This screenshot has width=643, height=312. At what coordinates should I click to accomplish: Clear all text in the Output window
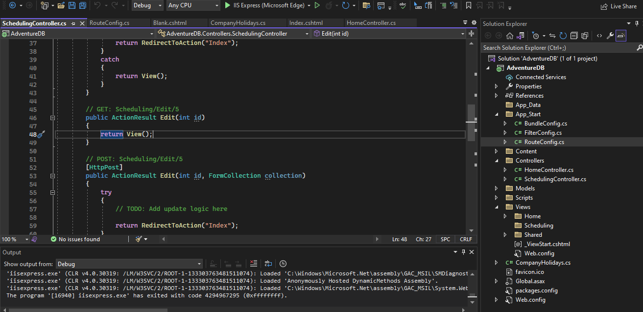(x=253, y=264)
